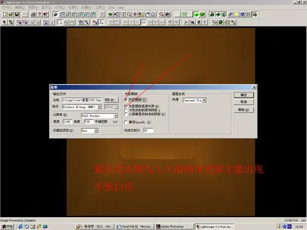
Task: Switch to the ChinaDV论坛 browser taskbar button
Action: click(x=134, y=226)
